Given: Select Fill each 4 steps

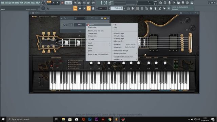Looking at the screenshot, I should [x=124, y=36].
